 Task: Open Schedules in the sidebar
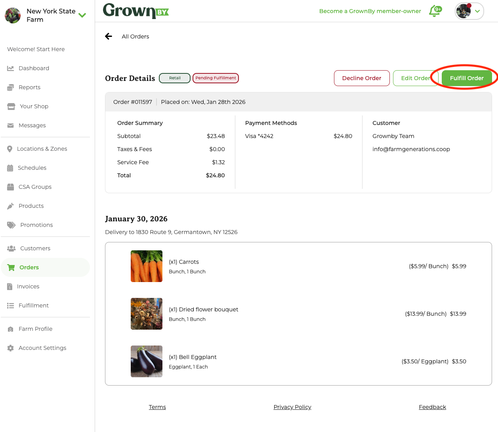[x=32, y=168]
